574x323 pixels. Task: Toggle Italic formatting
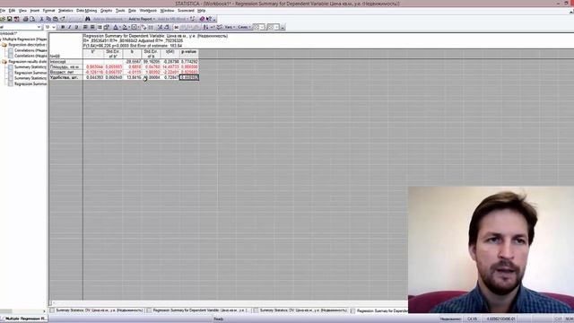pos(70,27)
